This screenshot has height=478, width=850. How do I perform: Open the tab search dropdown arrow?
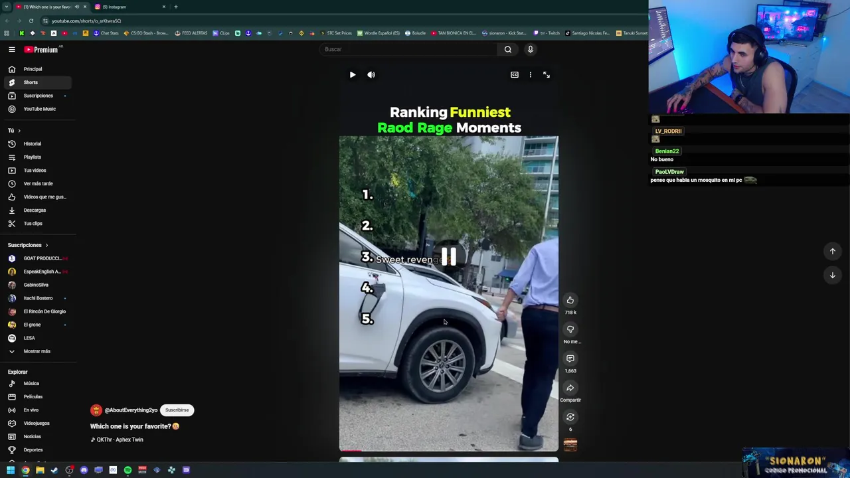click(x=6, y=7)
